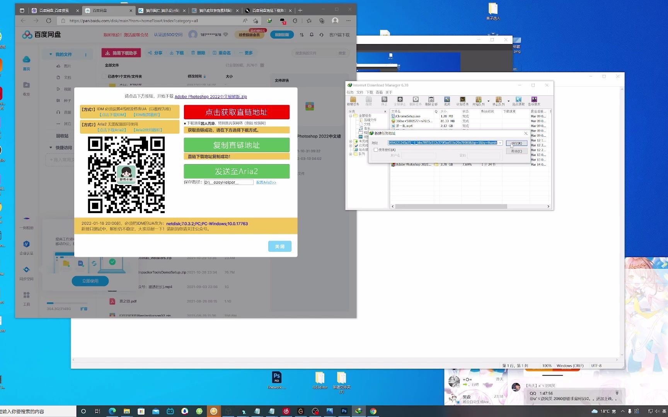Collapse My Files (我的文件) in Netdisk sidebar
This screenshot has width=668, height=417.
51,54
